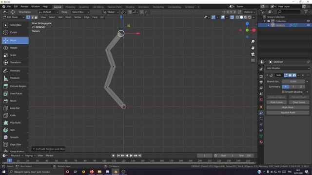Open the Select Box drag dropdown
Image resolution: width=312 pixels, height=175 pixels.
coord(80,12)
